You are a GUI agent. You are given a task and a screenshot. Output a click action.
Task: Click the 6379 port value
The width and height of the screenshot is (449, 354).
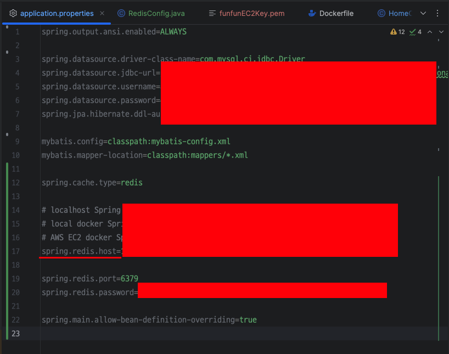pos(130,279)
